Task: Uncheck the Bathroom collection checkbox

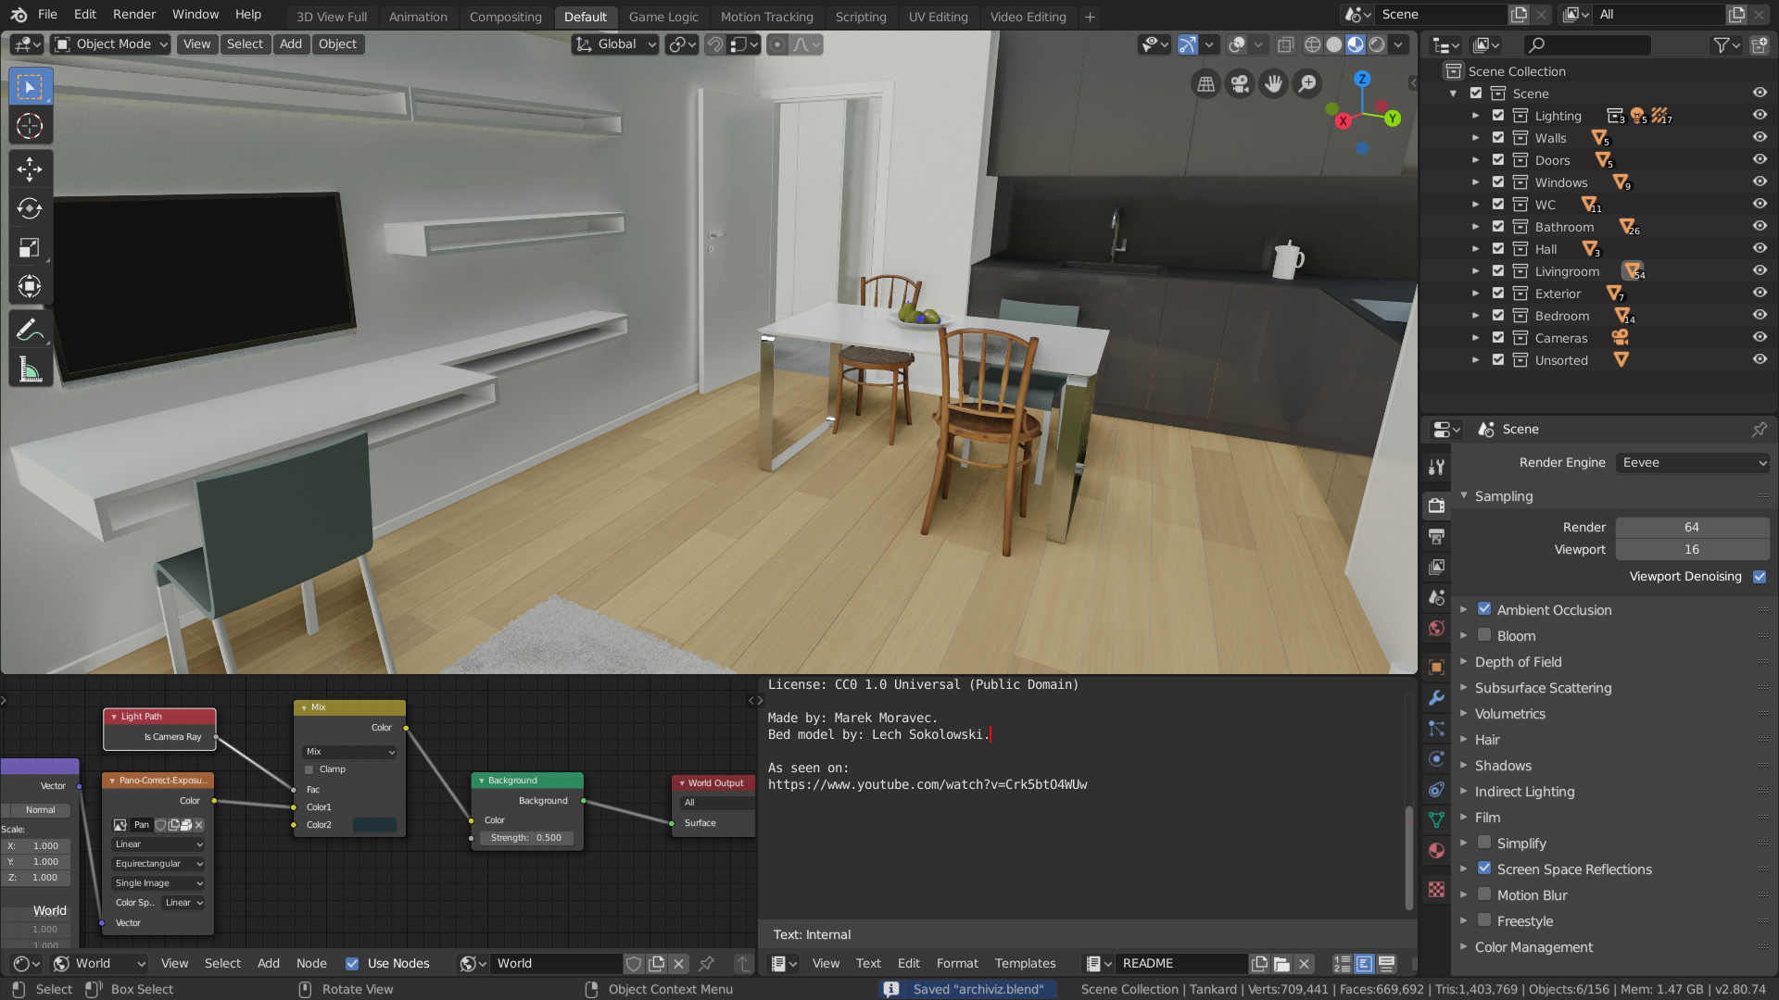Action: pyautogui.click(x=1497, y=226)
